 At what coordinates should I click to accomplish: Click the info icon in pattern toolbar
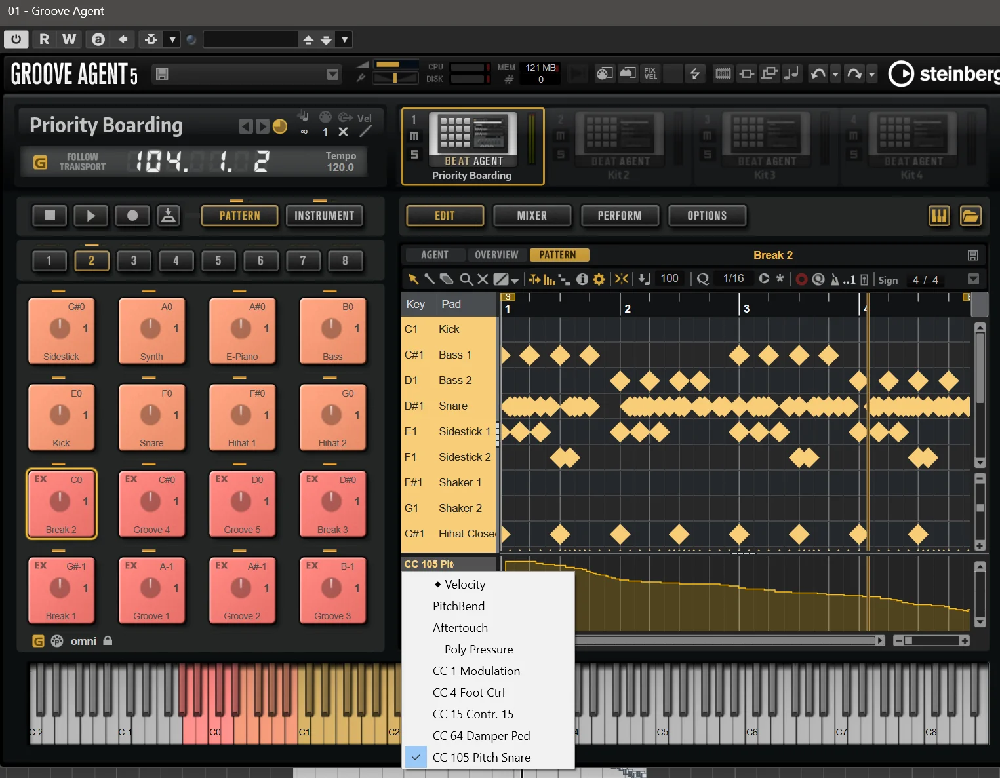point(582,279)
